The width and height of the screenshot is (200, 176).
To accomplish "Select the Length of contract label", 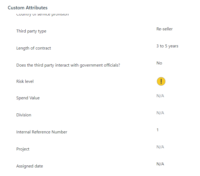I will [34, 48].
